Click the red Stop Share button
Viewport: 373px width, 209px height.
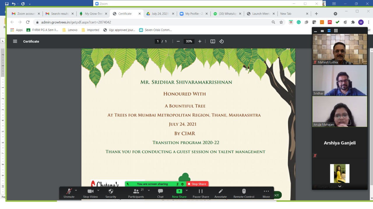point(197,184)
